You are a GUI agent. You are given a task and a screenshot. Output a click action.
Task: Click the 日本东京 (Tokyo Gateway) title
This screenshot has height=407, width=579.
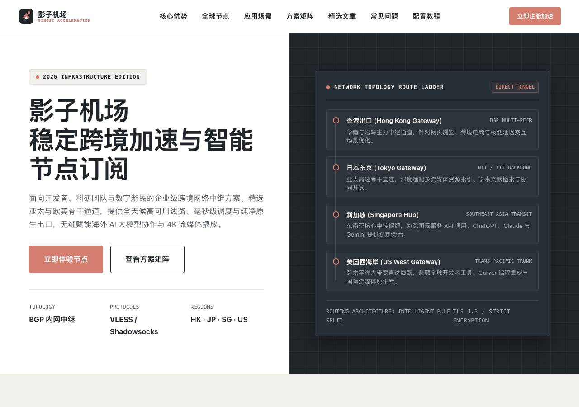[x=386, y=168]
